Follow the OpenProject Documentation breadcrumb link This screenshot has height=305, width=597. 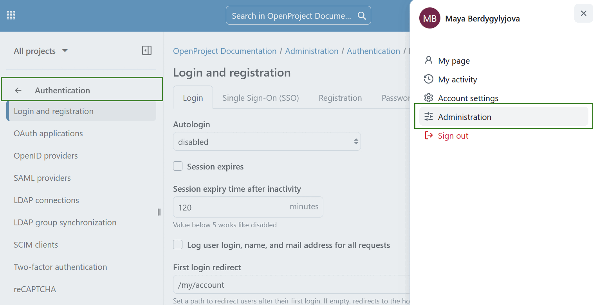point(224,51)
